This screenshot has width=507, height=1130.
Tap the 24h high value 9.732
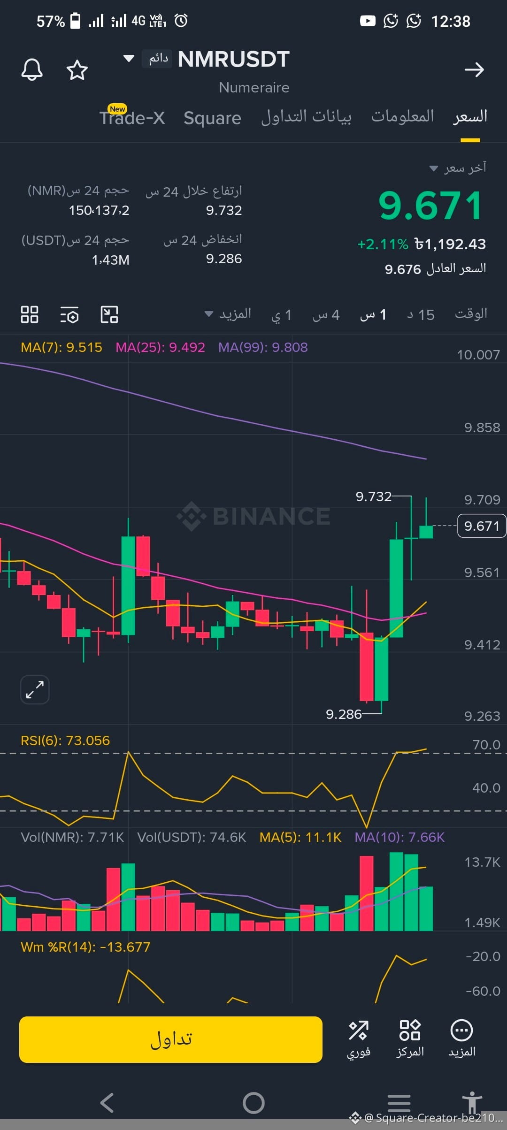tap(224, 210)
